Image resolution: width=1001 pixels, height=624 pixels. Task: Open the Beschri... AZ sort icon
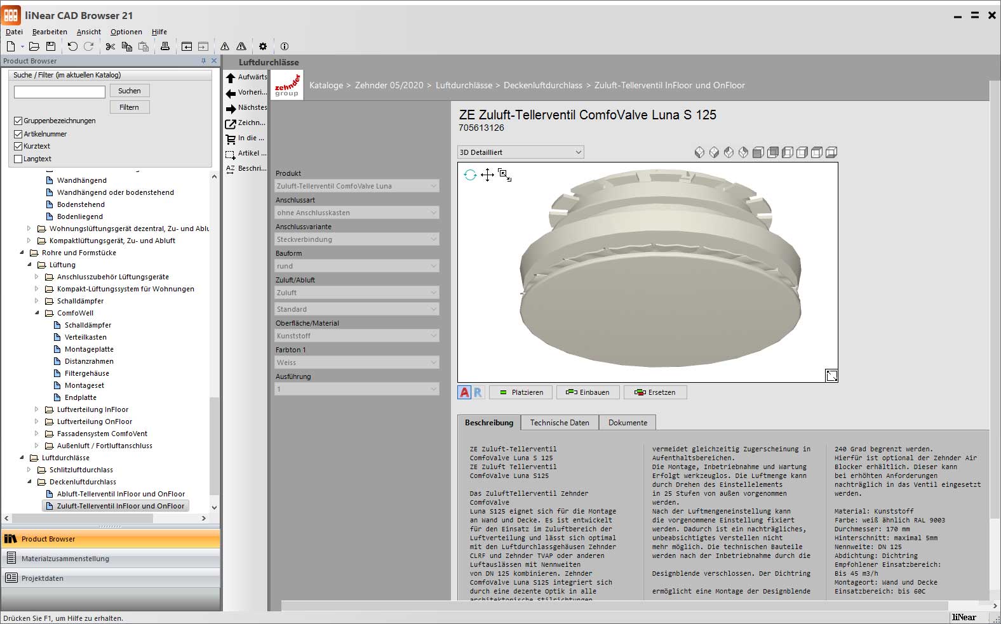point(231,169)
